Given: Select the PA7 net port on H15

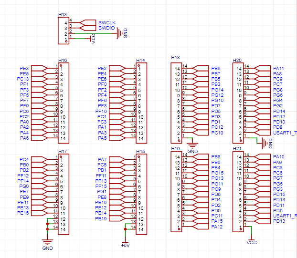Looking at the screenshot, I should (x=102, y=159).
